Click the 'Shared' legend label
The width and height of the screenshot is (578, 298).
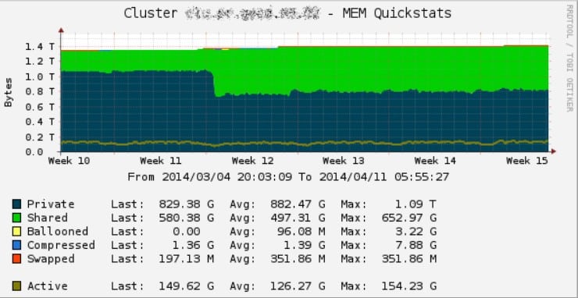(x=47, y=218)
